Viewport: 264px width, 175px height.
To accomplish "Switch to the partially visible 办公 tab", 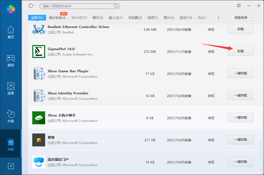I will coord(203,18).
